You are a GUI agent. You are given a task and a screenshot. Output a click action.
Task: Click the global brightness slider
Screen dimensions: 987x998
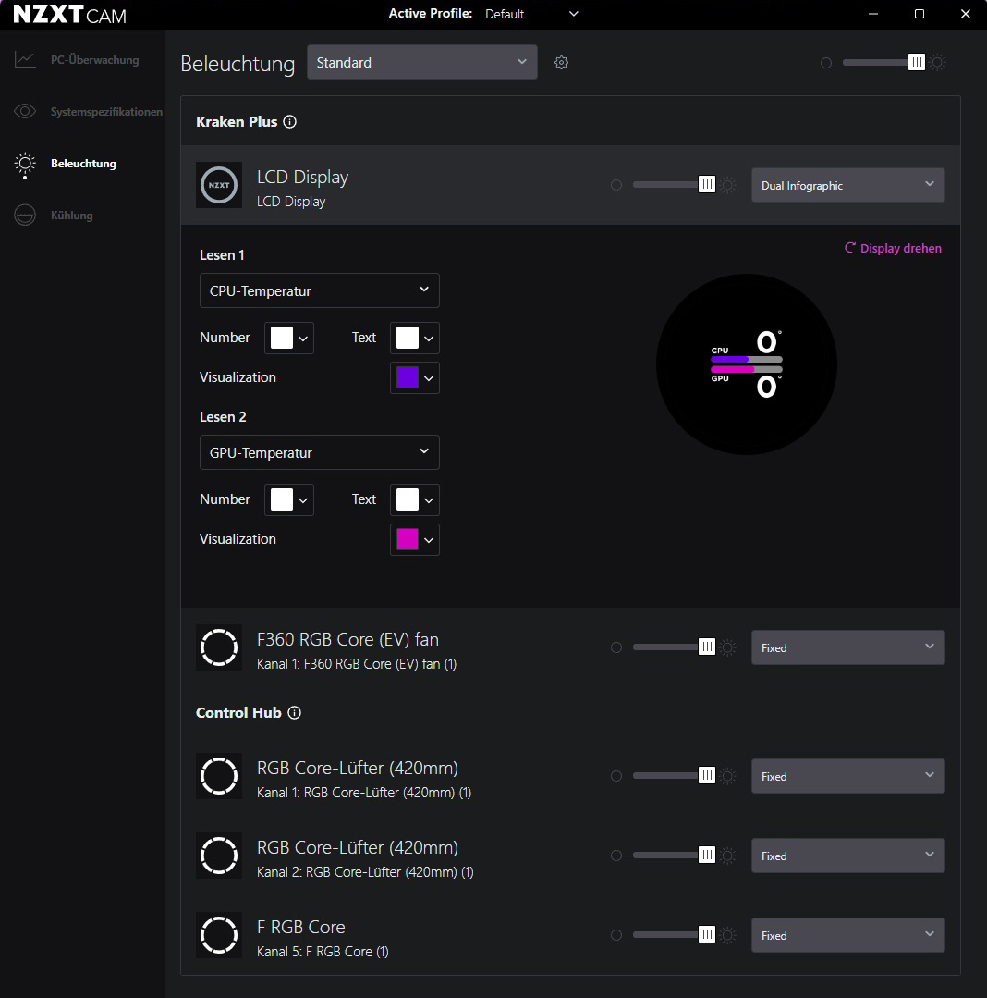883,62
